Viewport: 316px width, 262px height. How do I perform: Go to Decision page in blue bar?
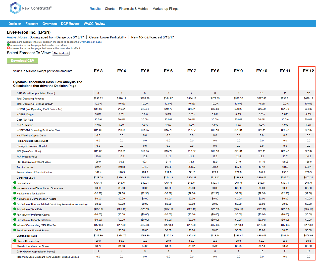tap(15, 24)
